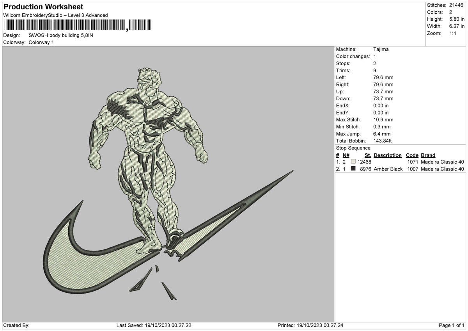
Task: Select the EndX value 0.00 in
Action: (x=381, y=106)
